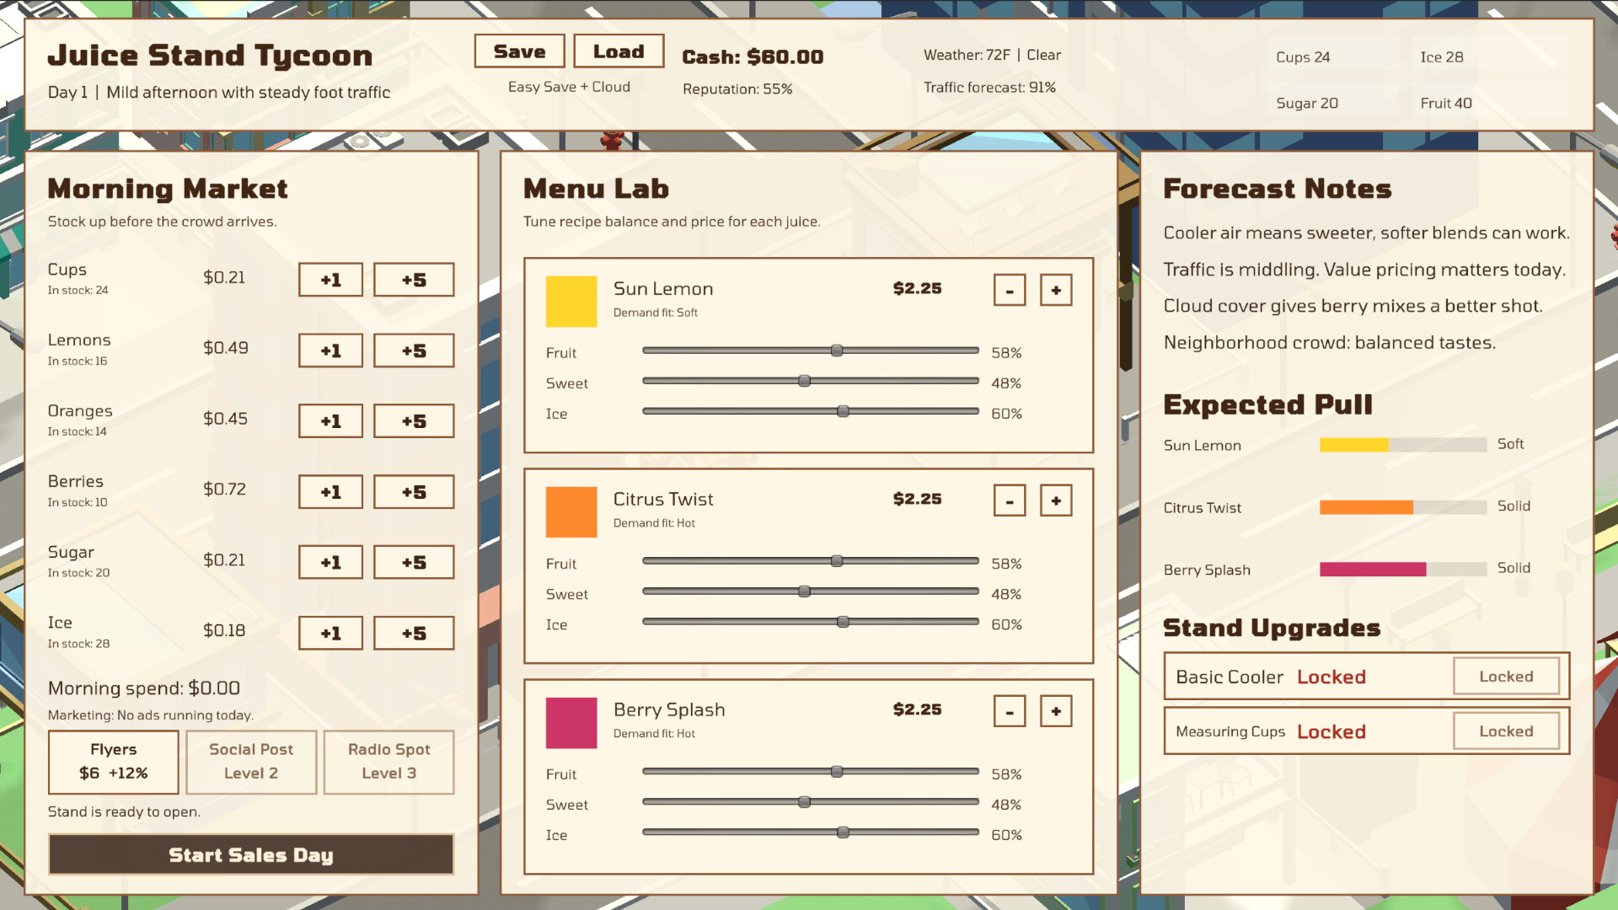
Task: Purchase one orange with +1
Action: coord(330,421)
